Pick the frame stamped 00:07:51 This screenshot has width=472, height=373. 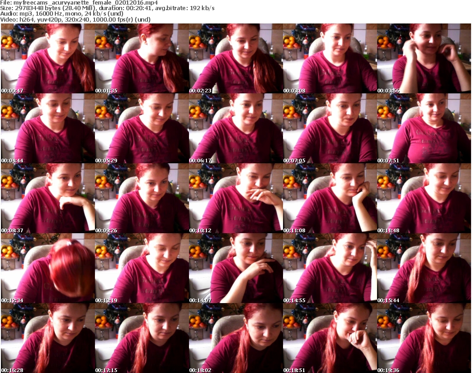coord(424,128)
